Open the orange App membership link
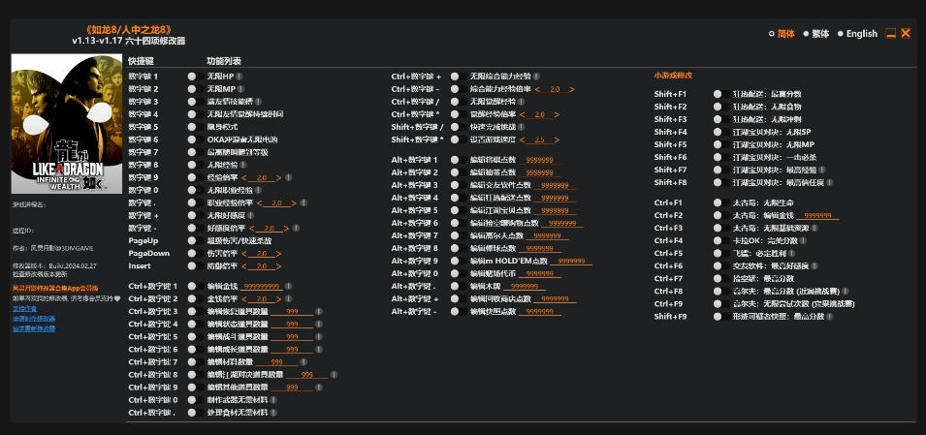 coord(55,288)
